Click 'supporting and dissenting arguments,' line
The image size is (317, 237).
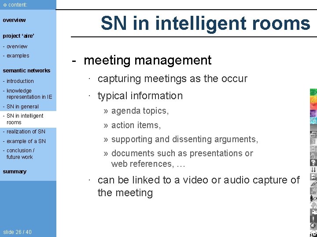point(184,140)
